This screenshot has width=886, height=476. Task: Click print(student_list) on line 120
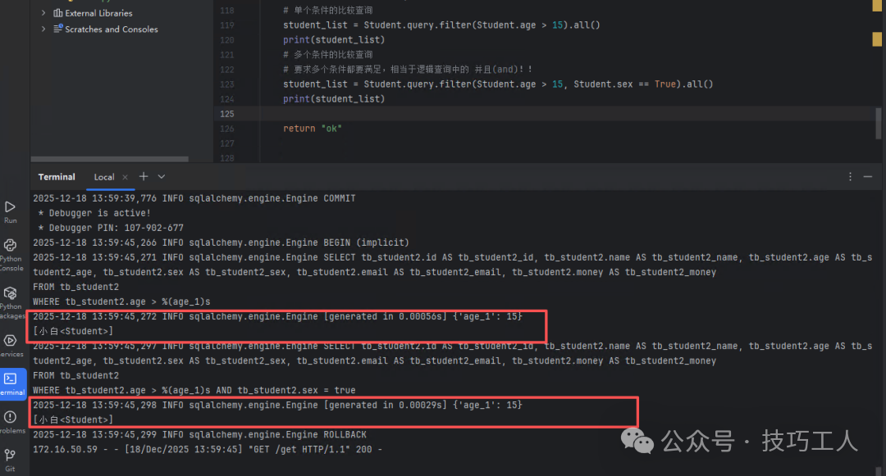pyautogui.click(x=334, y=40)
